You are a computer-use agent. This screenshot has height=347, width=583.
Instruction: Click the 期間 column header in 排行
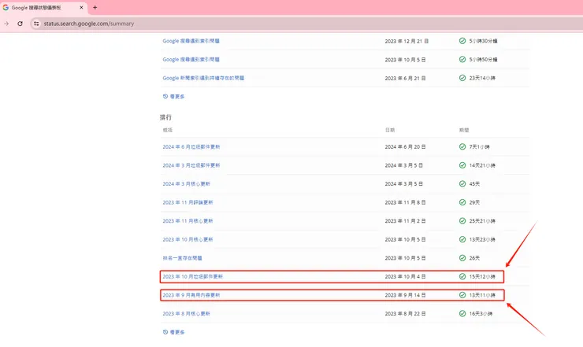click(464, 130)
